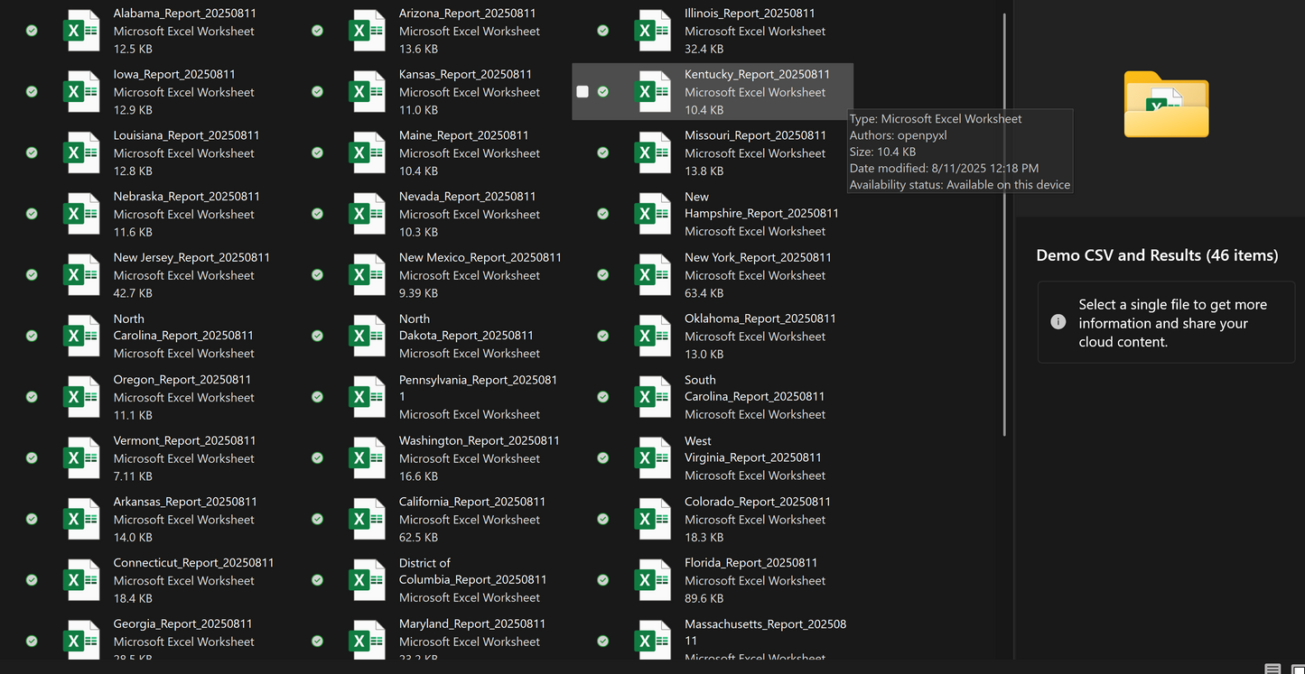The height and width of the screenshot is (674, 1305).
Task: Click sync status icon beside Georgia_Report
Action: [32, 642]
